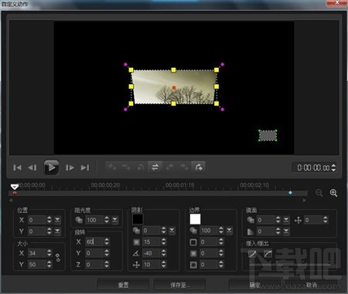Open the opacity slider dropdown

tap(114, 220)
